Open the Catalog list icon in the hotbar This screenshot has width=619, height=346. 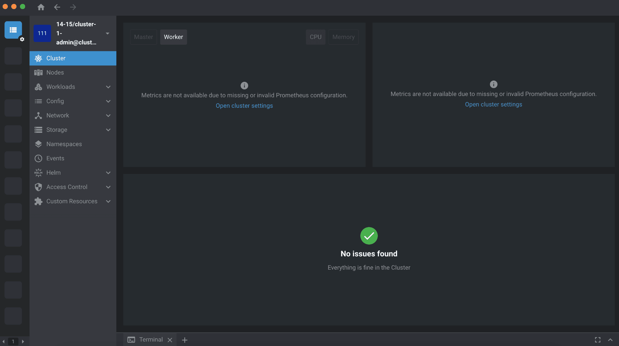tap(13, 30)
